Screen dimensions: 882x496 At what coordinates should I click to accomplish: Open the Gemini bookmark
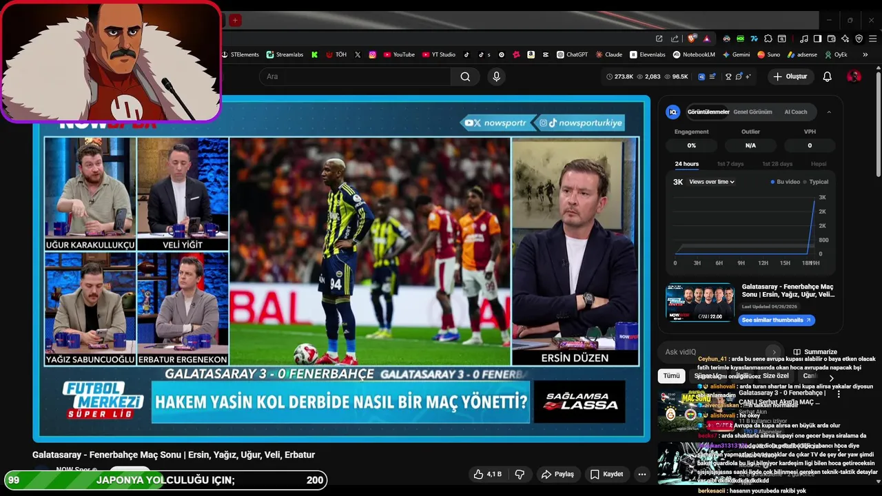point(736,54)
